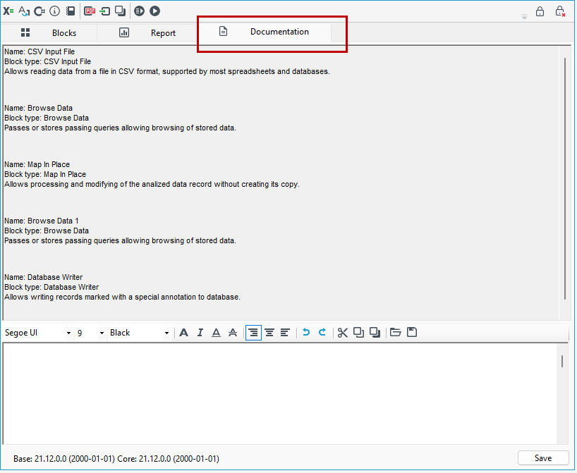
Task: Toggle strikethrough text formatting
Action: coord(233,333)
